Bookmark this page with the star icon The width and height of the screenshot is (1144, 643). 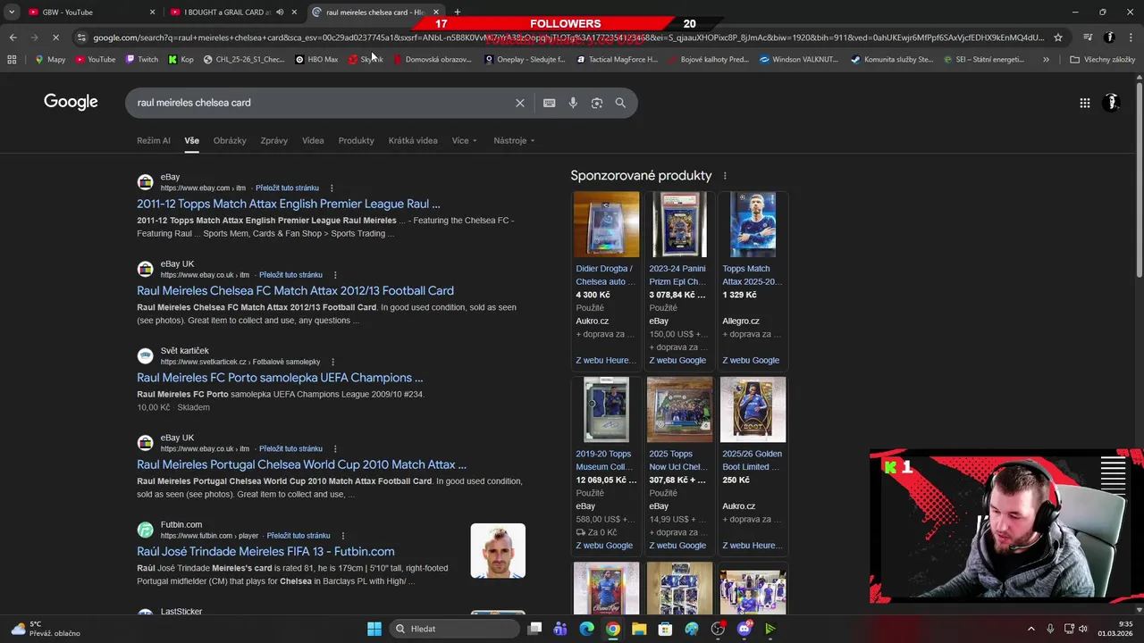[x=1058, y=38]
